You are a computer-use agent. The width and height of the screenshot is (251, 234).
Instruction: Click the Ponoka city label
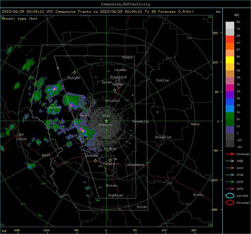tap(127, 57)
